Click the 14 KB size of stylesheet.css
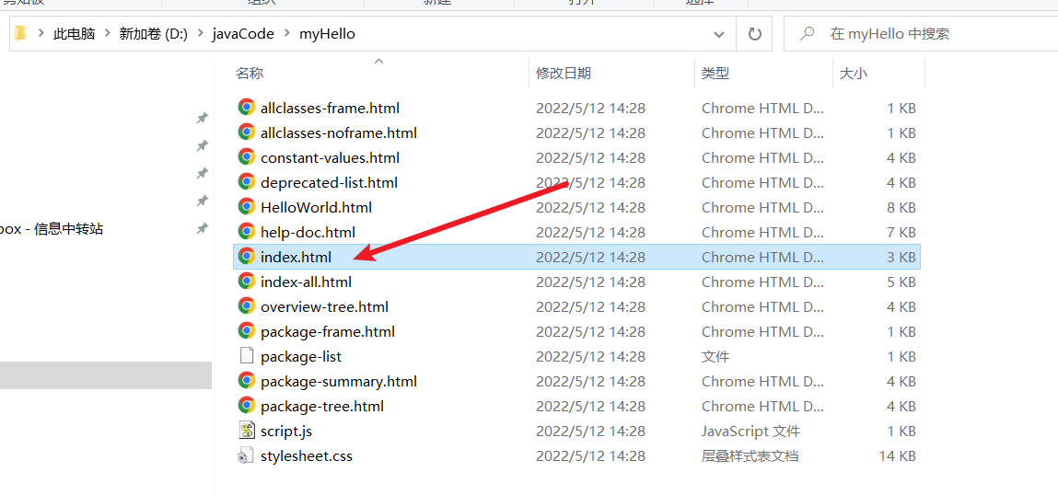Viewport: 1058px width, 495px height. point(897,456)
